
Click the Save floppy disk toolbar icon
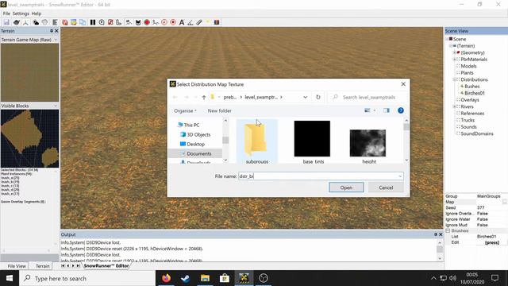[x=6, y=22]
